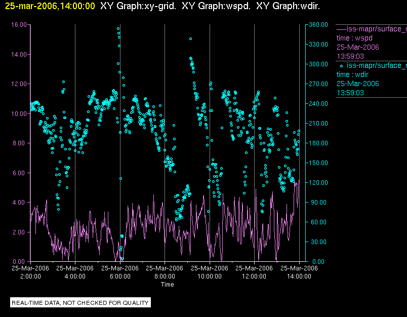Click the cyan iss-mapr/surface legend entry

pyautogui.click(x=373, y=65)
